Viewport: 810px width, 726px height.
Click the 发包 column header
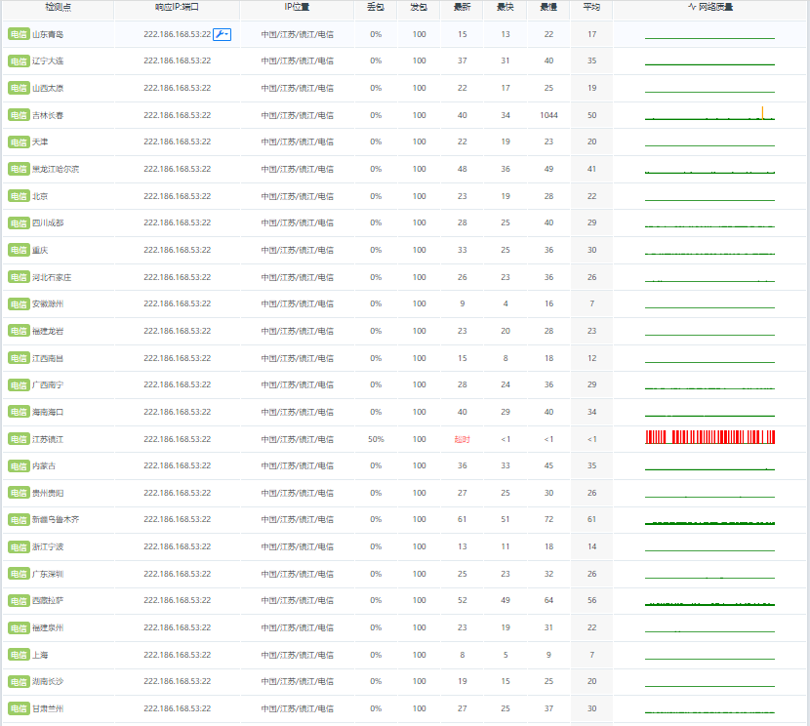pyautogui.click(x=418, y=9)
